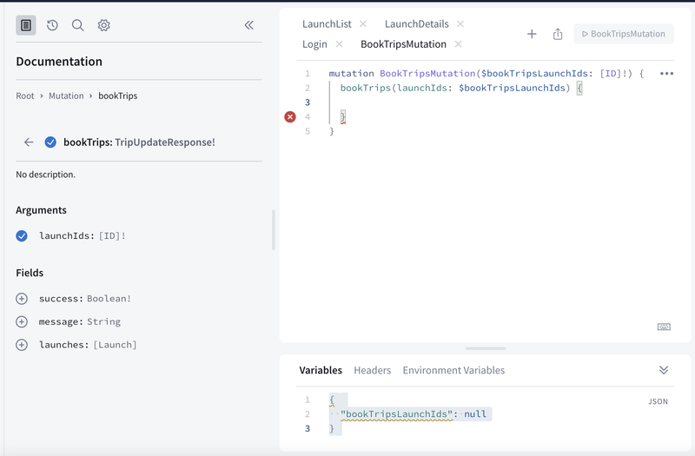Add the message field to the query
The image size is (695, 456).
pos(22,321)
